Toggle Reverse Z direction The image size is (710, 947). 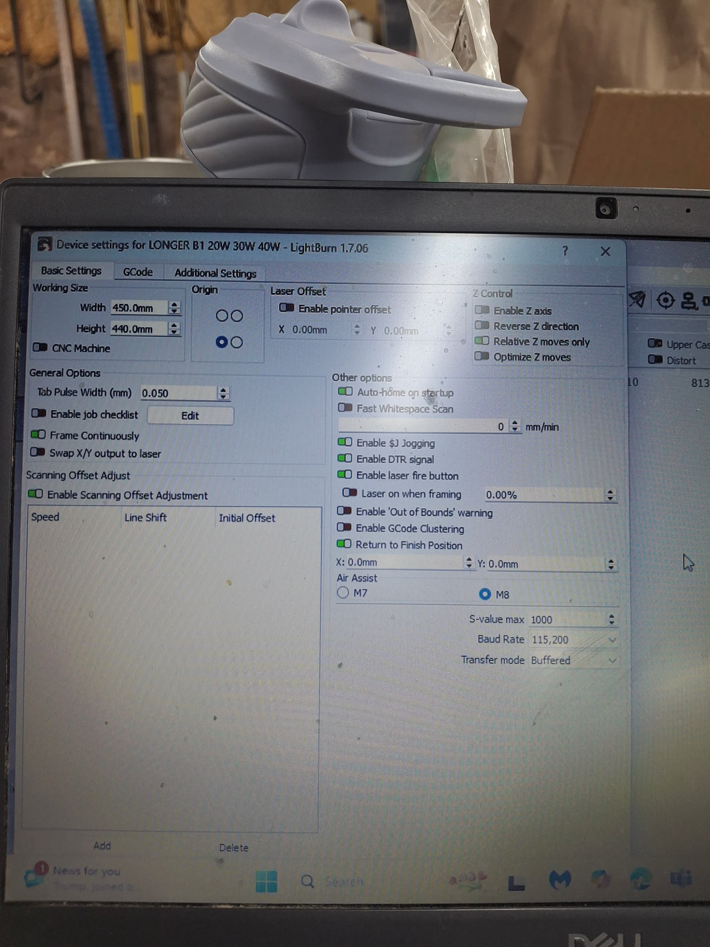[482, 326]
